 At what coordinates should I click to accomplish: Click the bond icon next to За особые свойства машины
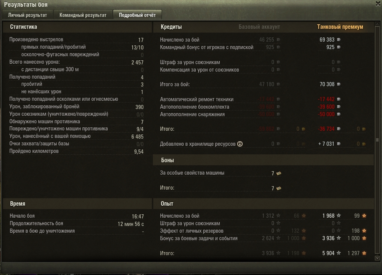[279, 173]
